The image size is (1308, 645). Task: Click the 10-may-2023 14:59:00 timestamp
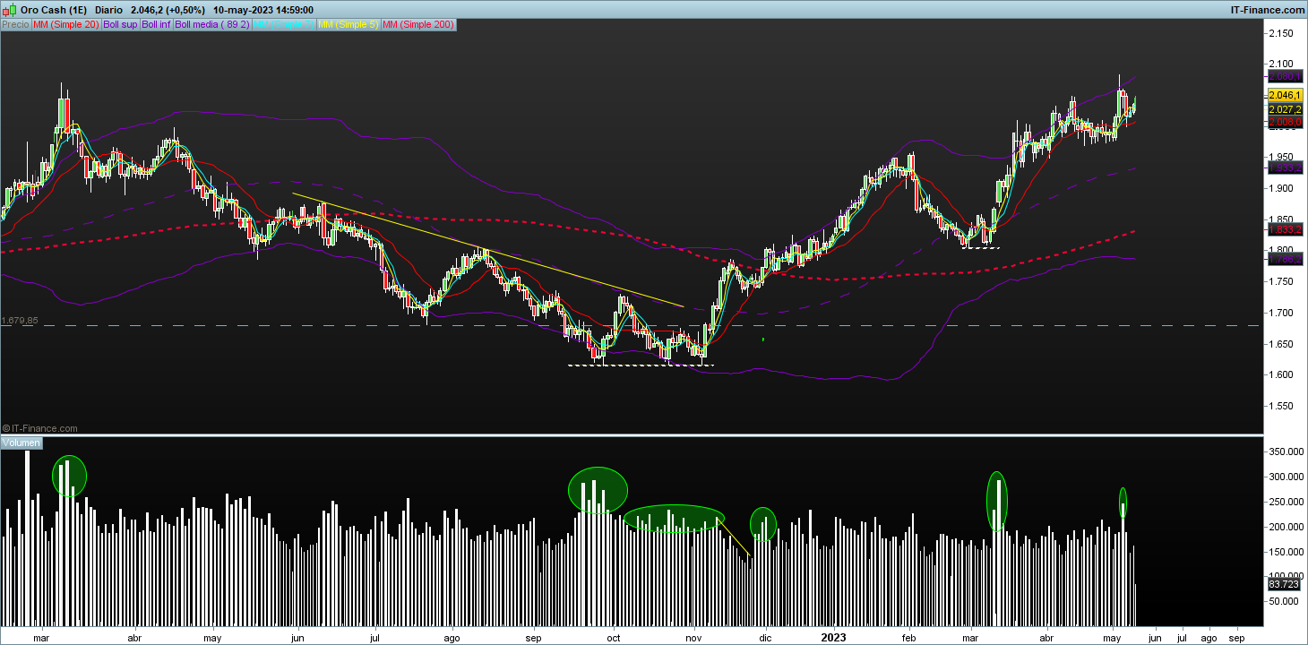tap(263, 10)
